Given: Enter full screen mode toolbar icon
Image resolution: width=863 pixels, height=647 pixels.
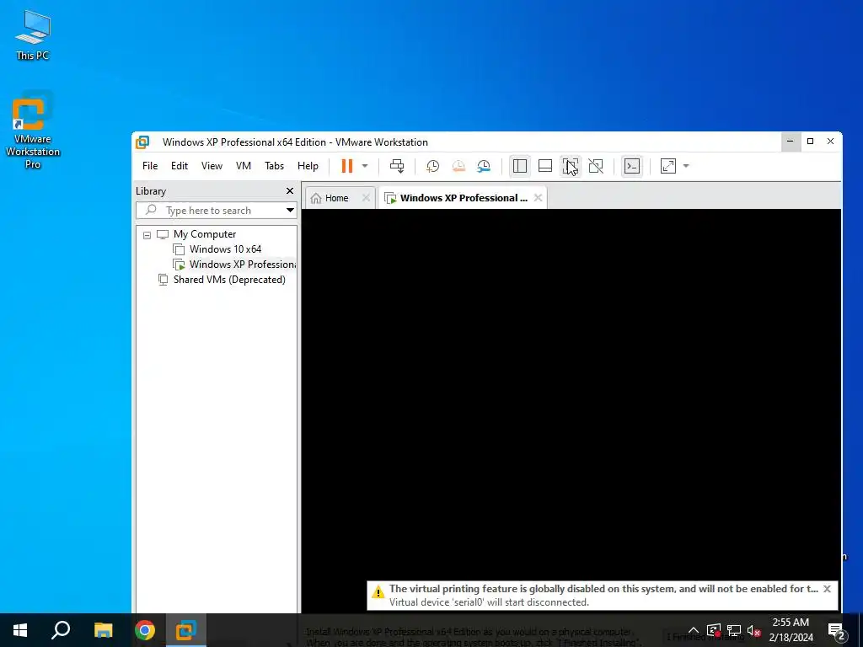Looking at the screenshot, I should tap(571, 166).
